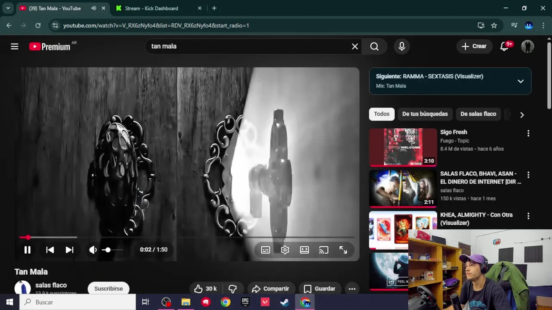Clear the 'tan mala' search text
The image size is (552, 310).
pyautogui.click(x=355, y=46)
